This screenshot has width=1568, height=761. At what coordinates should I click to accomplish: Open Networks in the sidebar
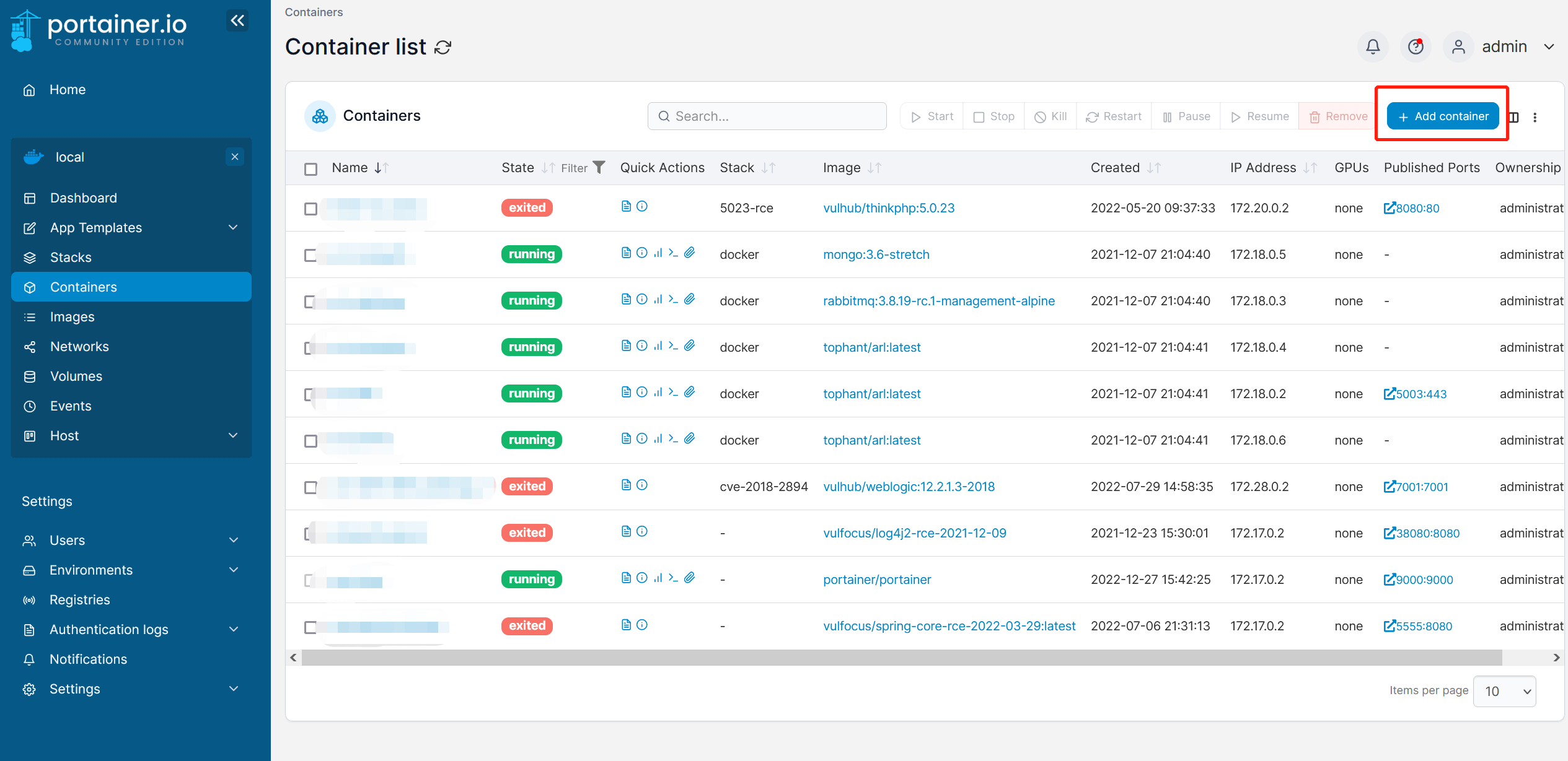pos(79,346)
